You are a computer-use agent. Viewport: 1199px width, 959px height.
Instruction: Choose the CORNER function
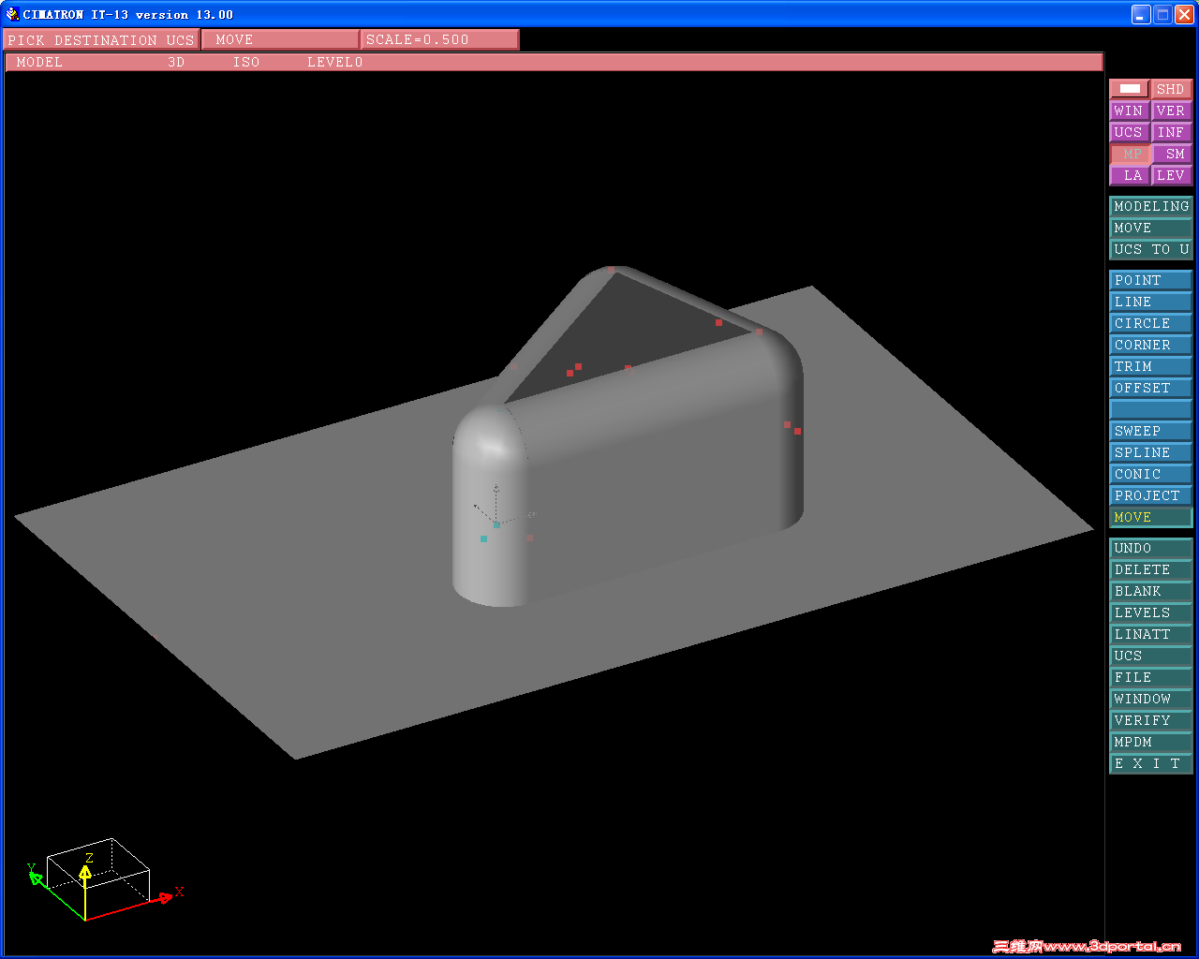(x=1151, y=345)
